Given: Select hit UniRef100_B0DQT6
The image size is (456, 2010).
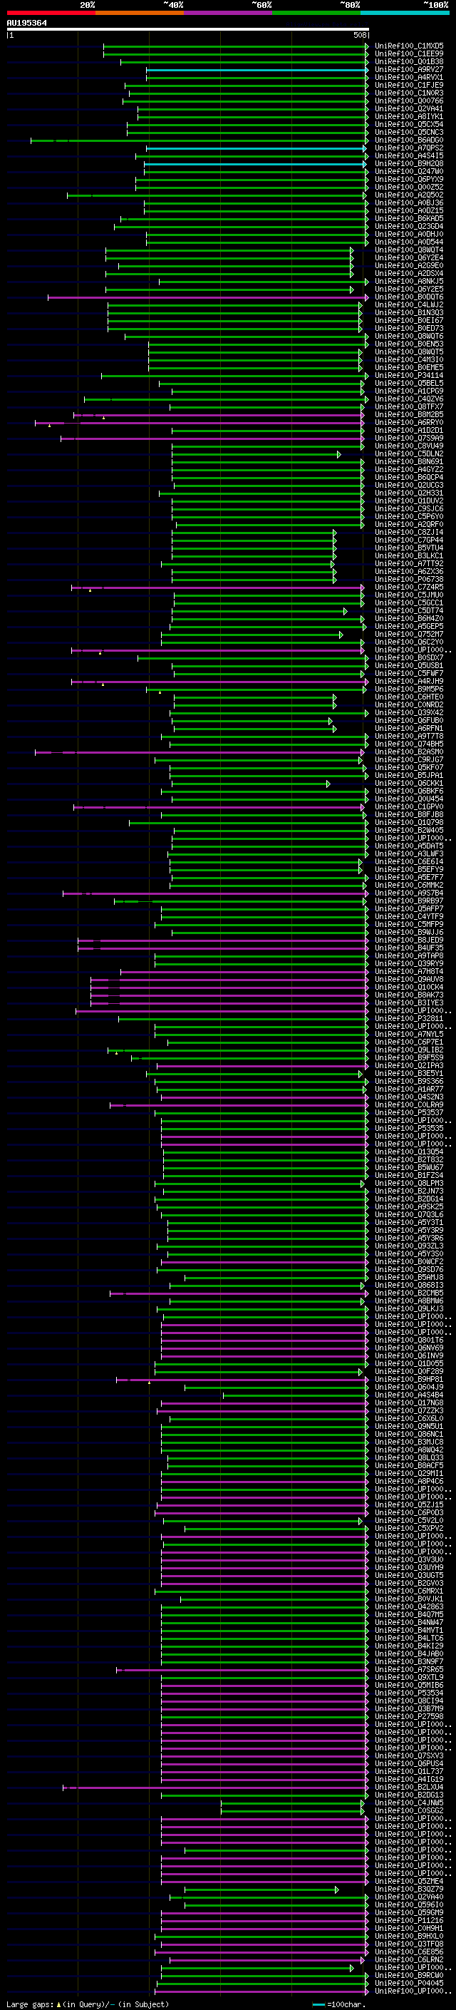Looking at the screenshot, I should coord(409,297).
